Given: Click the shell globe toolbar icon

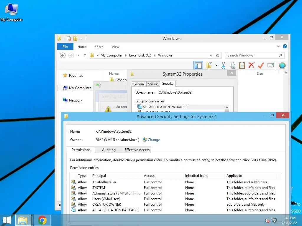Looking at the screenshot, I should 282,65.
